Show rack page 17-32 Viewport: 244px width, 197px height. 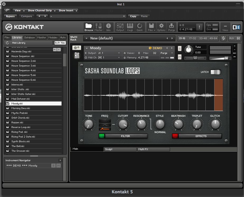[x=193, y=38]
